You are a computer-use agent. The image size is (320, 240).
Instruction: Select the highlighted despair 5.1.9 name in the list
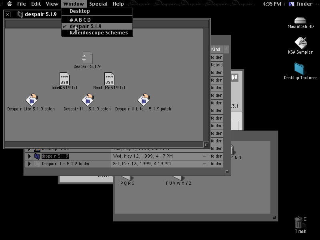pos(55,156)
